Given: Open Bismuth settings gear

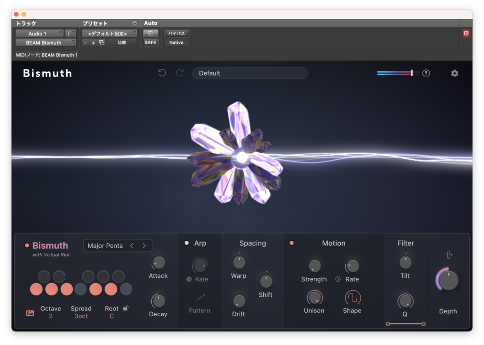Looking at the screenshot, I should (x=454, y=73).
